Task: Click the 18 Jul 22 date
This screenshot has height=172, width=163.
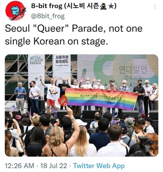Action: [x=54, y=166]
